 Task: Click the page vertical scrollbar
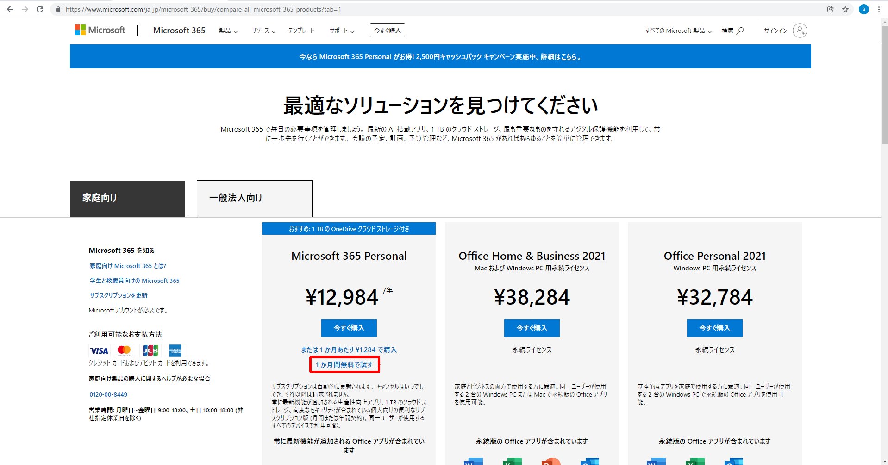[884, 86]
